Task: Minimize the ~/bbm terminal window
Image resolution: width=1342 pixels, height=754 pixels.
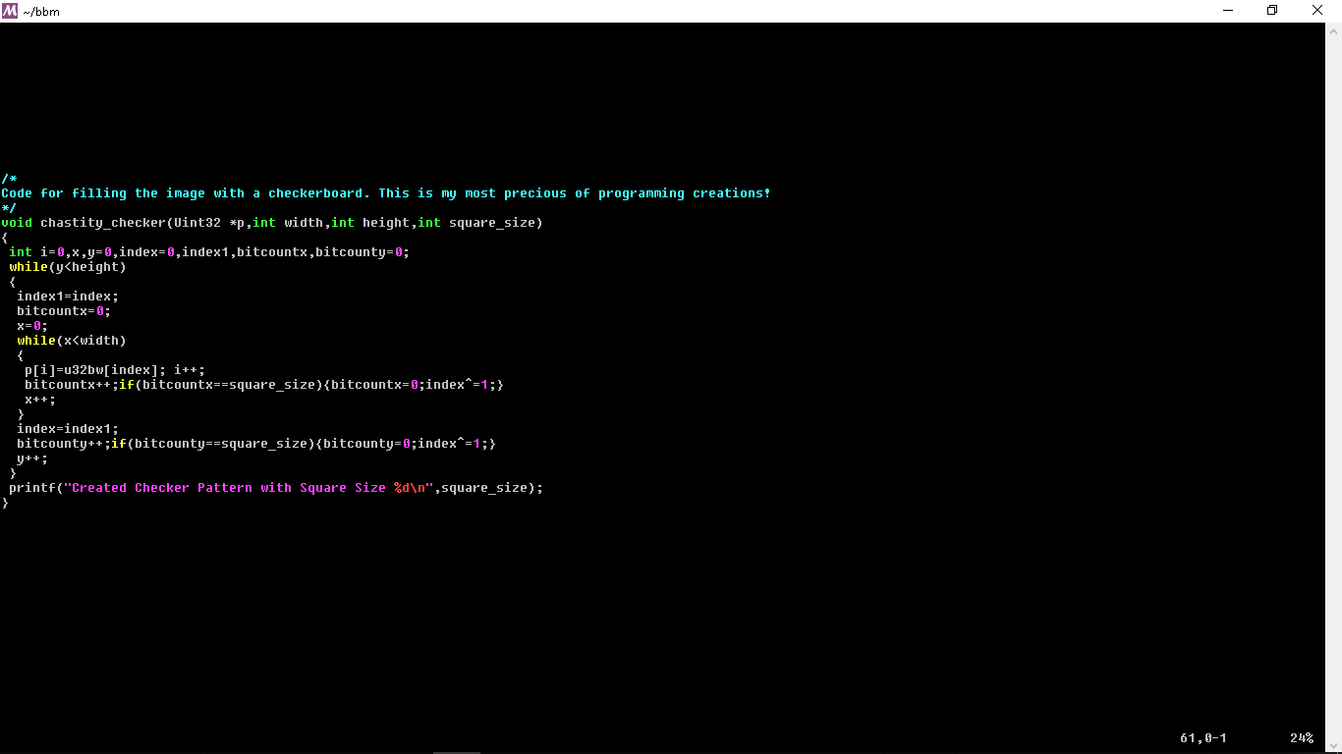Action: (x=1228, y=11)
